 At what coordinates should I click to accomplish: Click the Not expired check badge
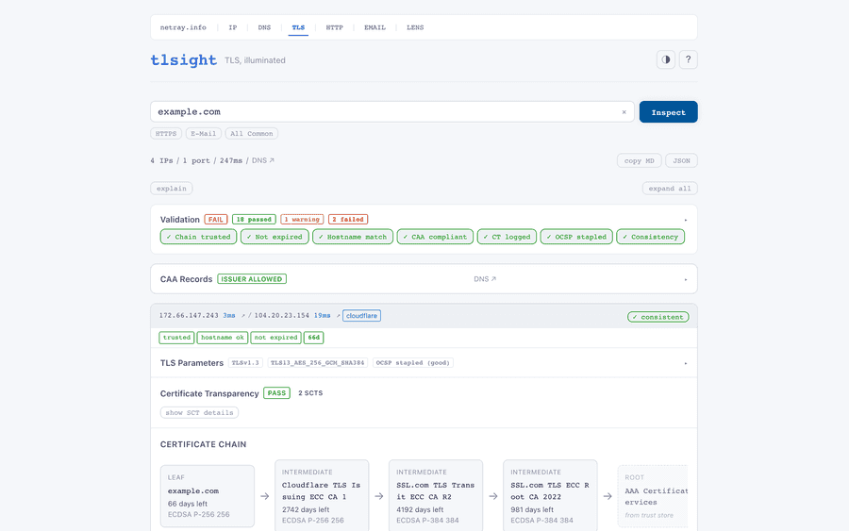(x=275, y=237)
